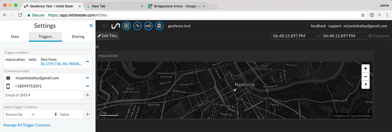Open mrjamiebailey@gmail.com account menu
The image size is (392, 132).
pos(365,26)
